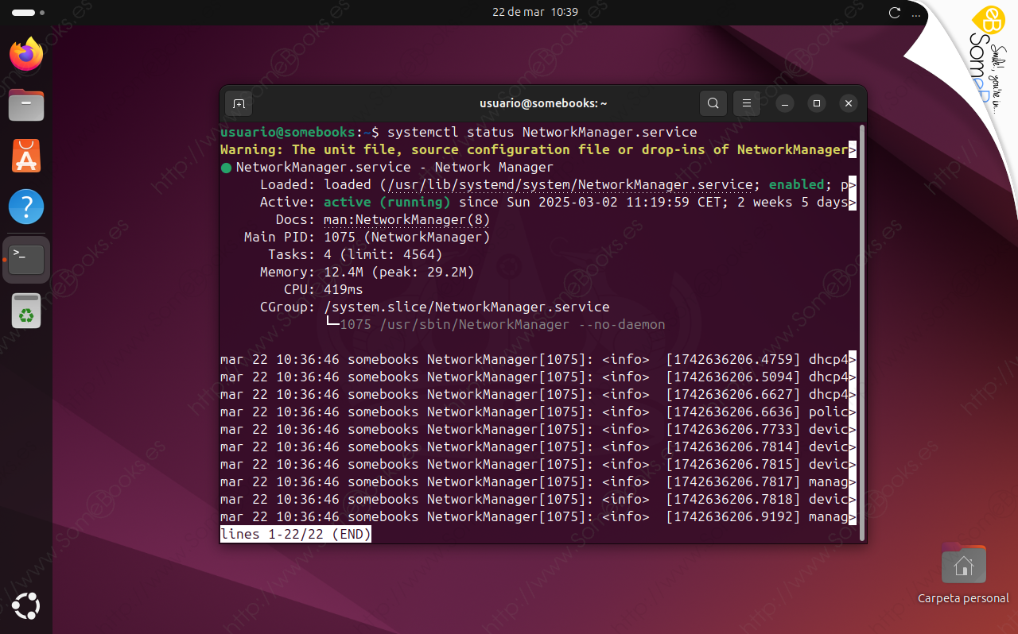Minimize the terminal window
Screen dimensions: 1018x634
click(784, 103)
